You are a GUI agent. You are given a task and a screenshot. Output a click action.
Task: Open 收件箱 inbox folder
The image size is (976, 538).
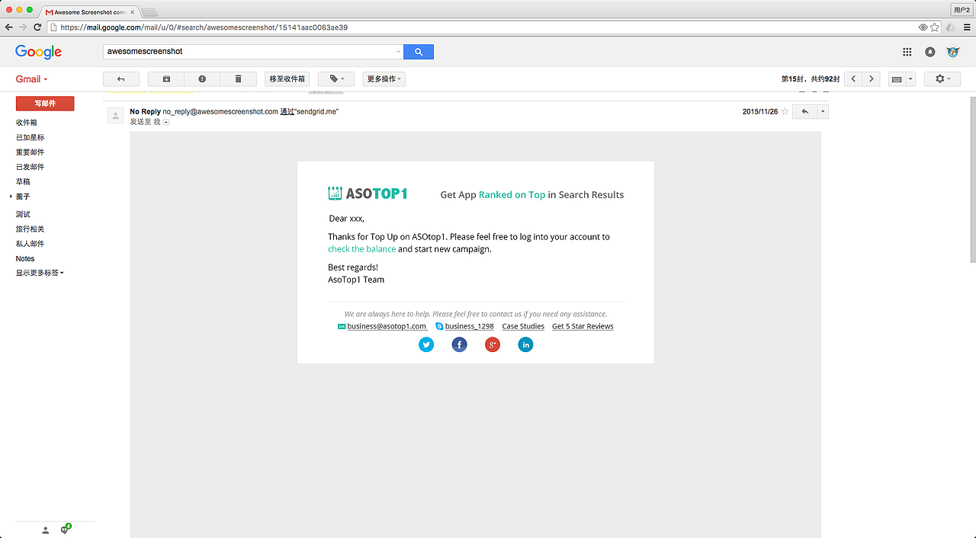27,122
